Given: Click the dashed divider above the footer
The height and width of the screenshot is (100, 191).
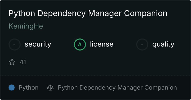Looking at the screenshot, I should coord(95,75).
